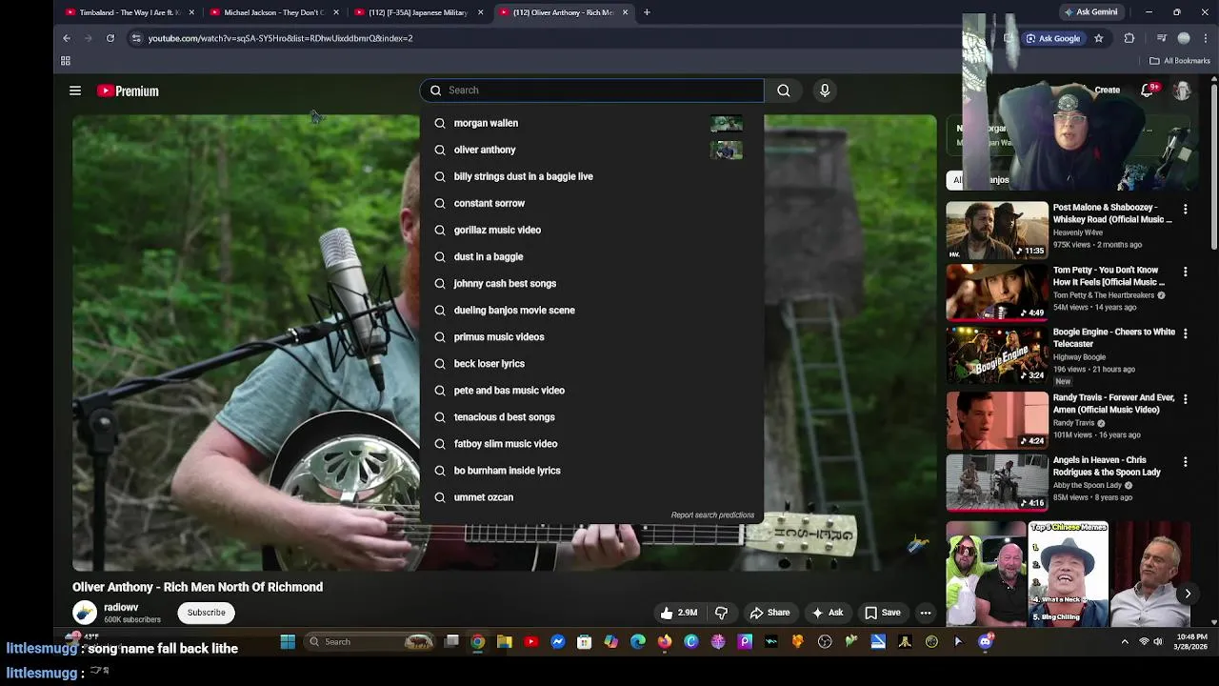Show hidden system tray icons
1219x686 pixels.
coord(1124,641)
